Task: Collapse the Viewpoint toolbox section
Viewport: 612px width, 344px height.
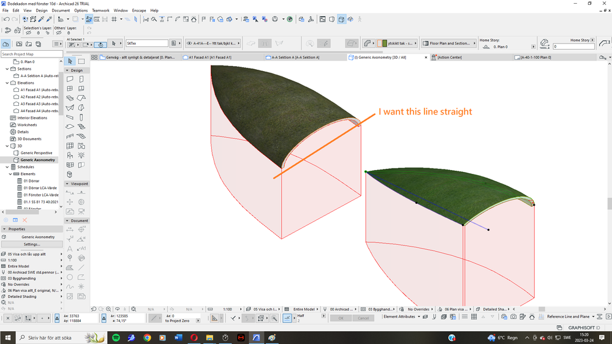Action: (67, 184)
